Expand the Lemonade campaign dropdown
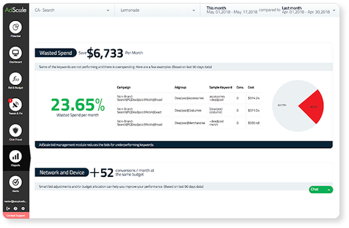 [x=158, y=10]
